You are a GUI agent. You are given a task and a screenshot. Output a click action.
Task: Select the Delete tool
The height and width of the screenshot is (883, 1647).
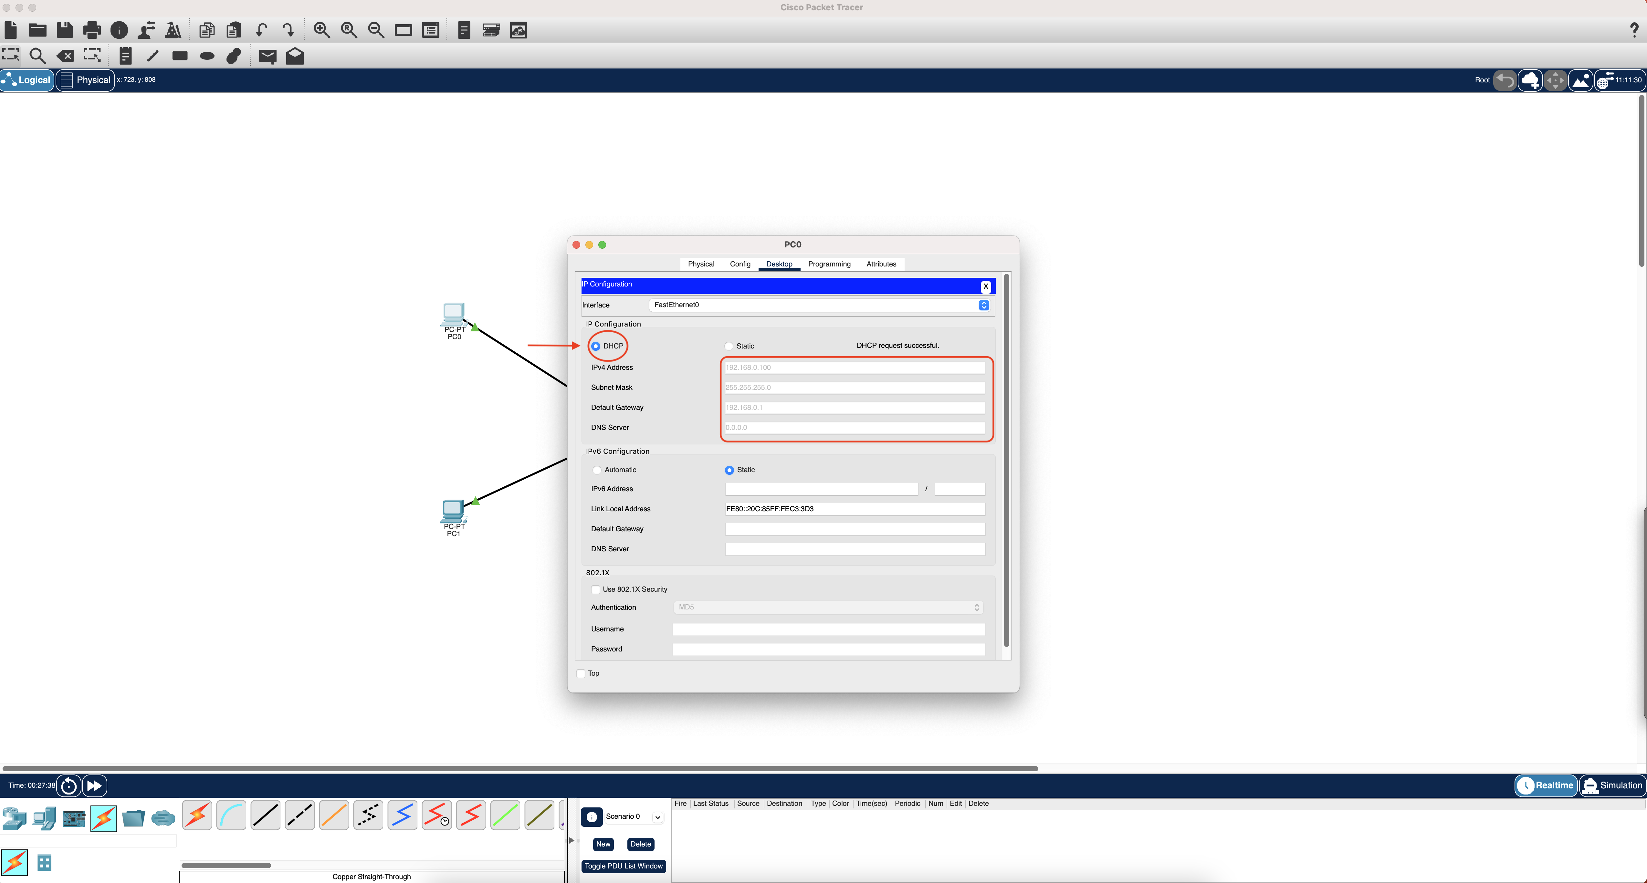tap(65, 56)
